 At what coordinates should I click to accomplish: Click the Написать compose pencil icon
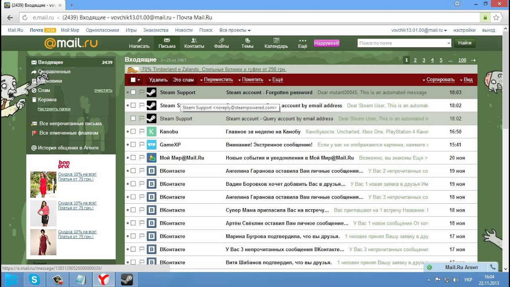tap(139, 40)
